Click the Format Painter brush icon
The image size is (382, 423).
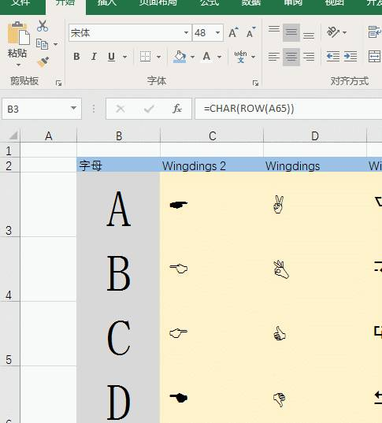pos(43,62)
